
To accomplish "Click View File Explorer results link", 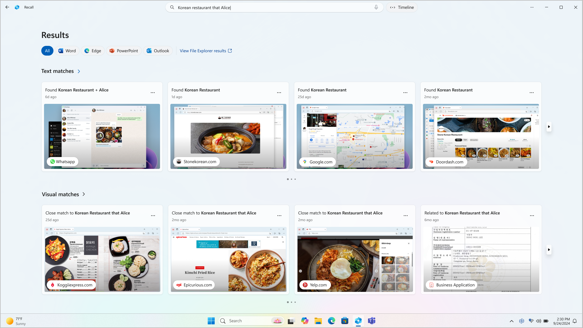I will (x=205, y=50).
